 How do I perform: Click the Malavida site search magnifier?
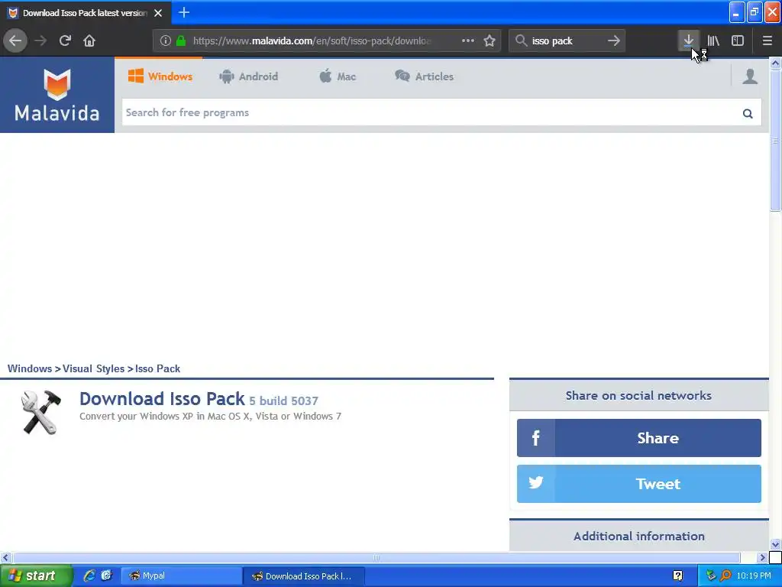(x=748, y=113)
